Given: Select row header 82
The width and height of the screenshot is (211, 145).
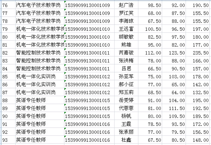Looking at the screenshot, I should click(x=7, y=53).
